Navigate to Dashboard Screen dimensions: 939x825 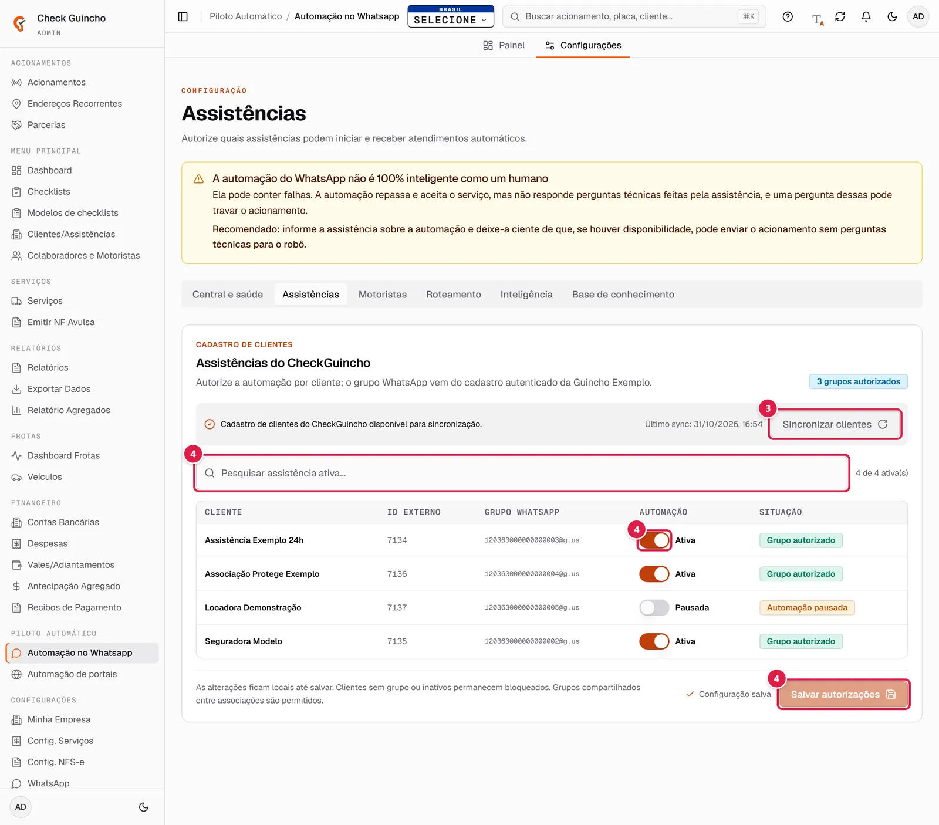(82, 170)
